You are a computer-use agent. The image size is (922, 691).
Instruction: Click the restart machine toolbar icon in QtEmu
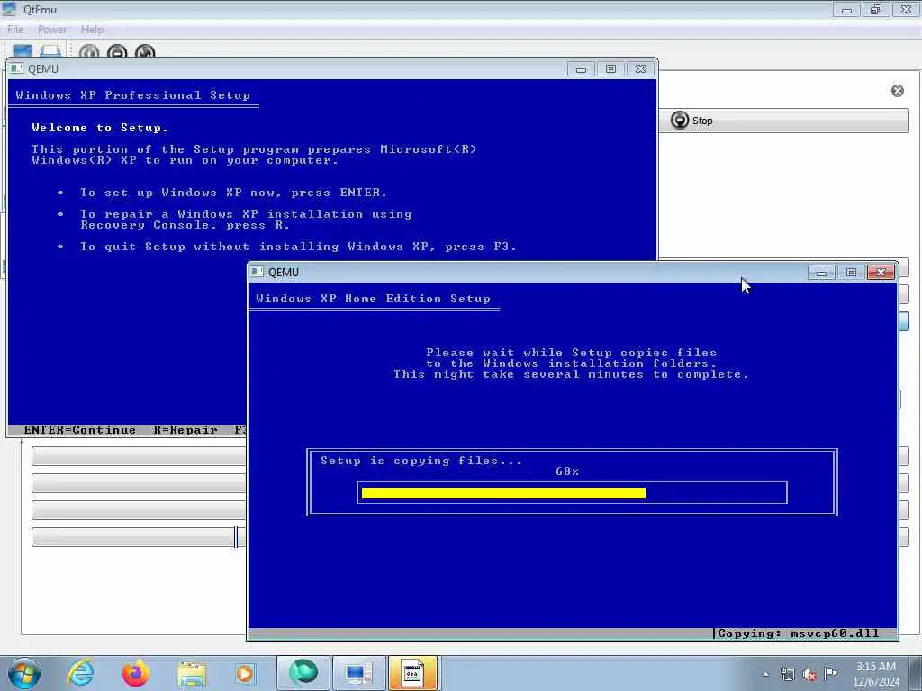[145, 52]
